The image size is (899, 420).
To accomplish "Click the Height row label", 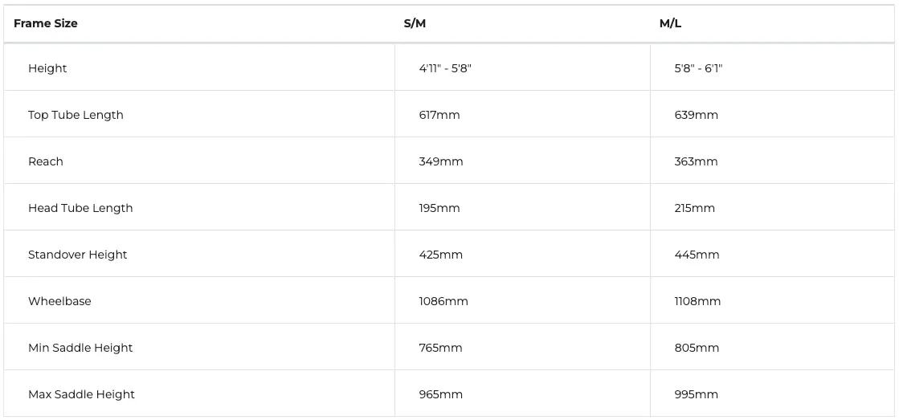I will click(47, 68).
